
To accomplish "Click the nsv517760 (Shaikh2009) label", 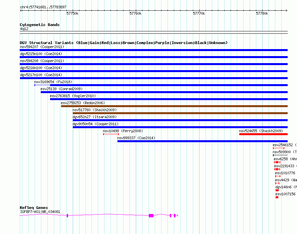I will coord(94,110).
